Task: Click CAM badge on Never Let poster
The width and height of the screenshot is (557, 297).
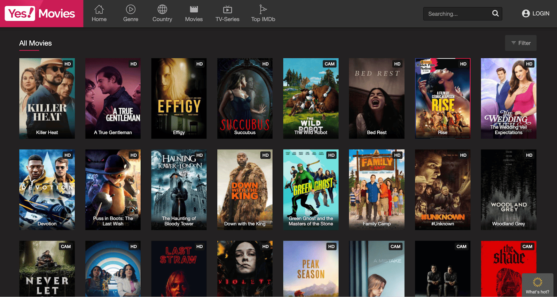Action: pyautogui.click(x=65, y=247)
